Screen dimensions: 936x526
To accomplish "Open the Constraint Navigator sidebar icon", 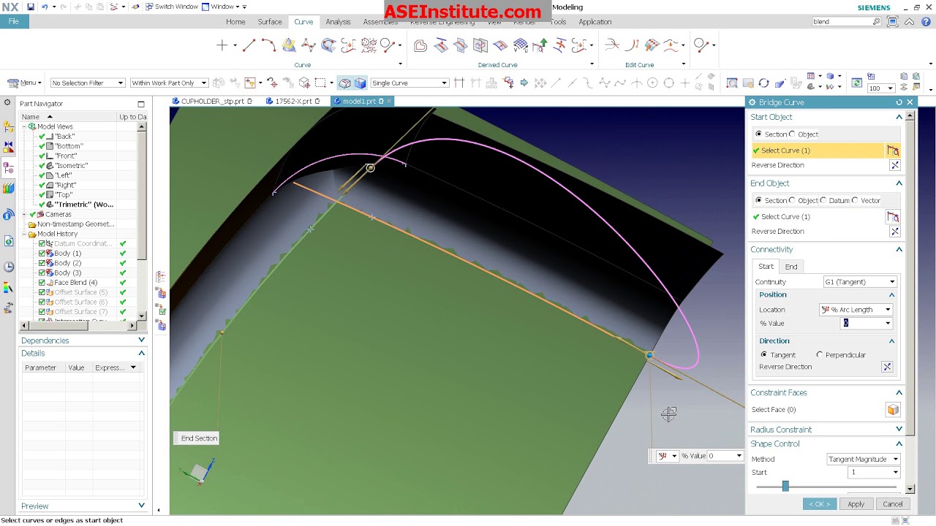I will coord(8,148).
